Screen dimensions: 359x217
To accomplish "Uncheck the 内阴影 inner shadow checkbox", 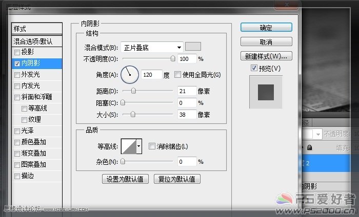I will pyautogui.click(x=17, y=64).
